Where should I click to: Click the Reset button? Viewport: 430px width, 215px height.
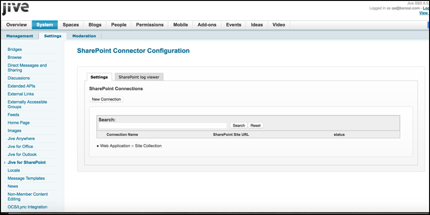pyautogui.click(x=256, y=125)
